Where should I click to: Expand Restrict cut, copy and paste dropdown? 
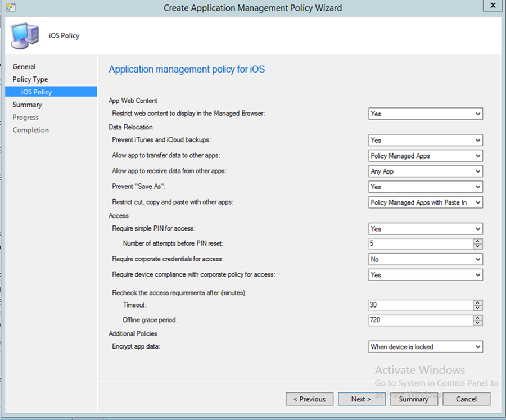(x=426, y=202)
